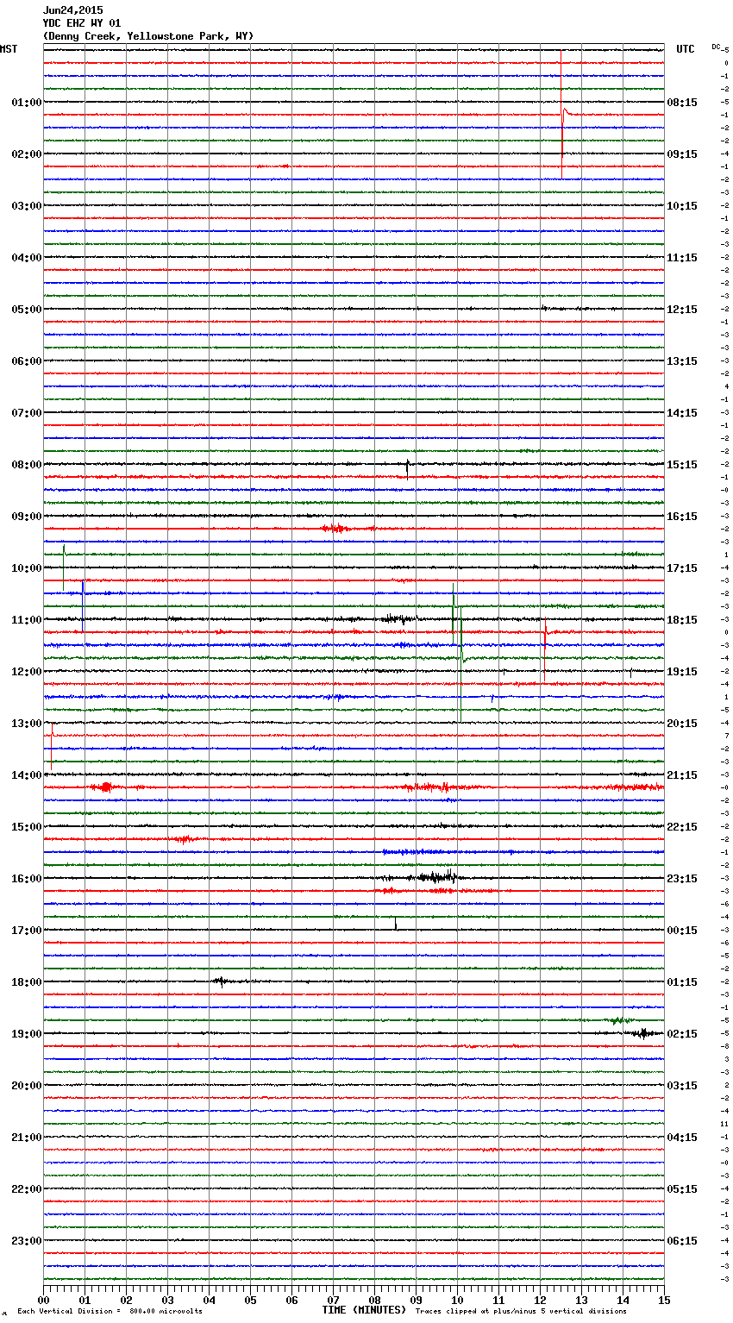733x1323 pixels.
Task: Click the 11:00 MST row label
Action: pyautogui.click(x=26, y=619)
